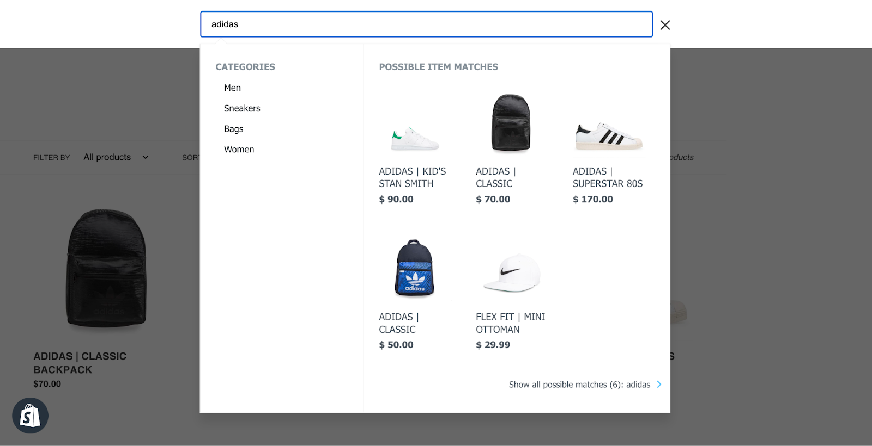
Task: Open the blue Adidas backpack thumbnail
Action: (415, 268)
